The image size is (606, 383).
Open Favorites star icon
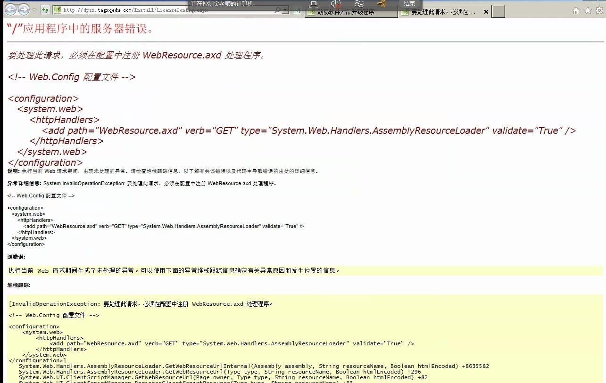(x=588, y=10)
